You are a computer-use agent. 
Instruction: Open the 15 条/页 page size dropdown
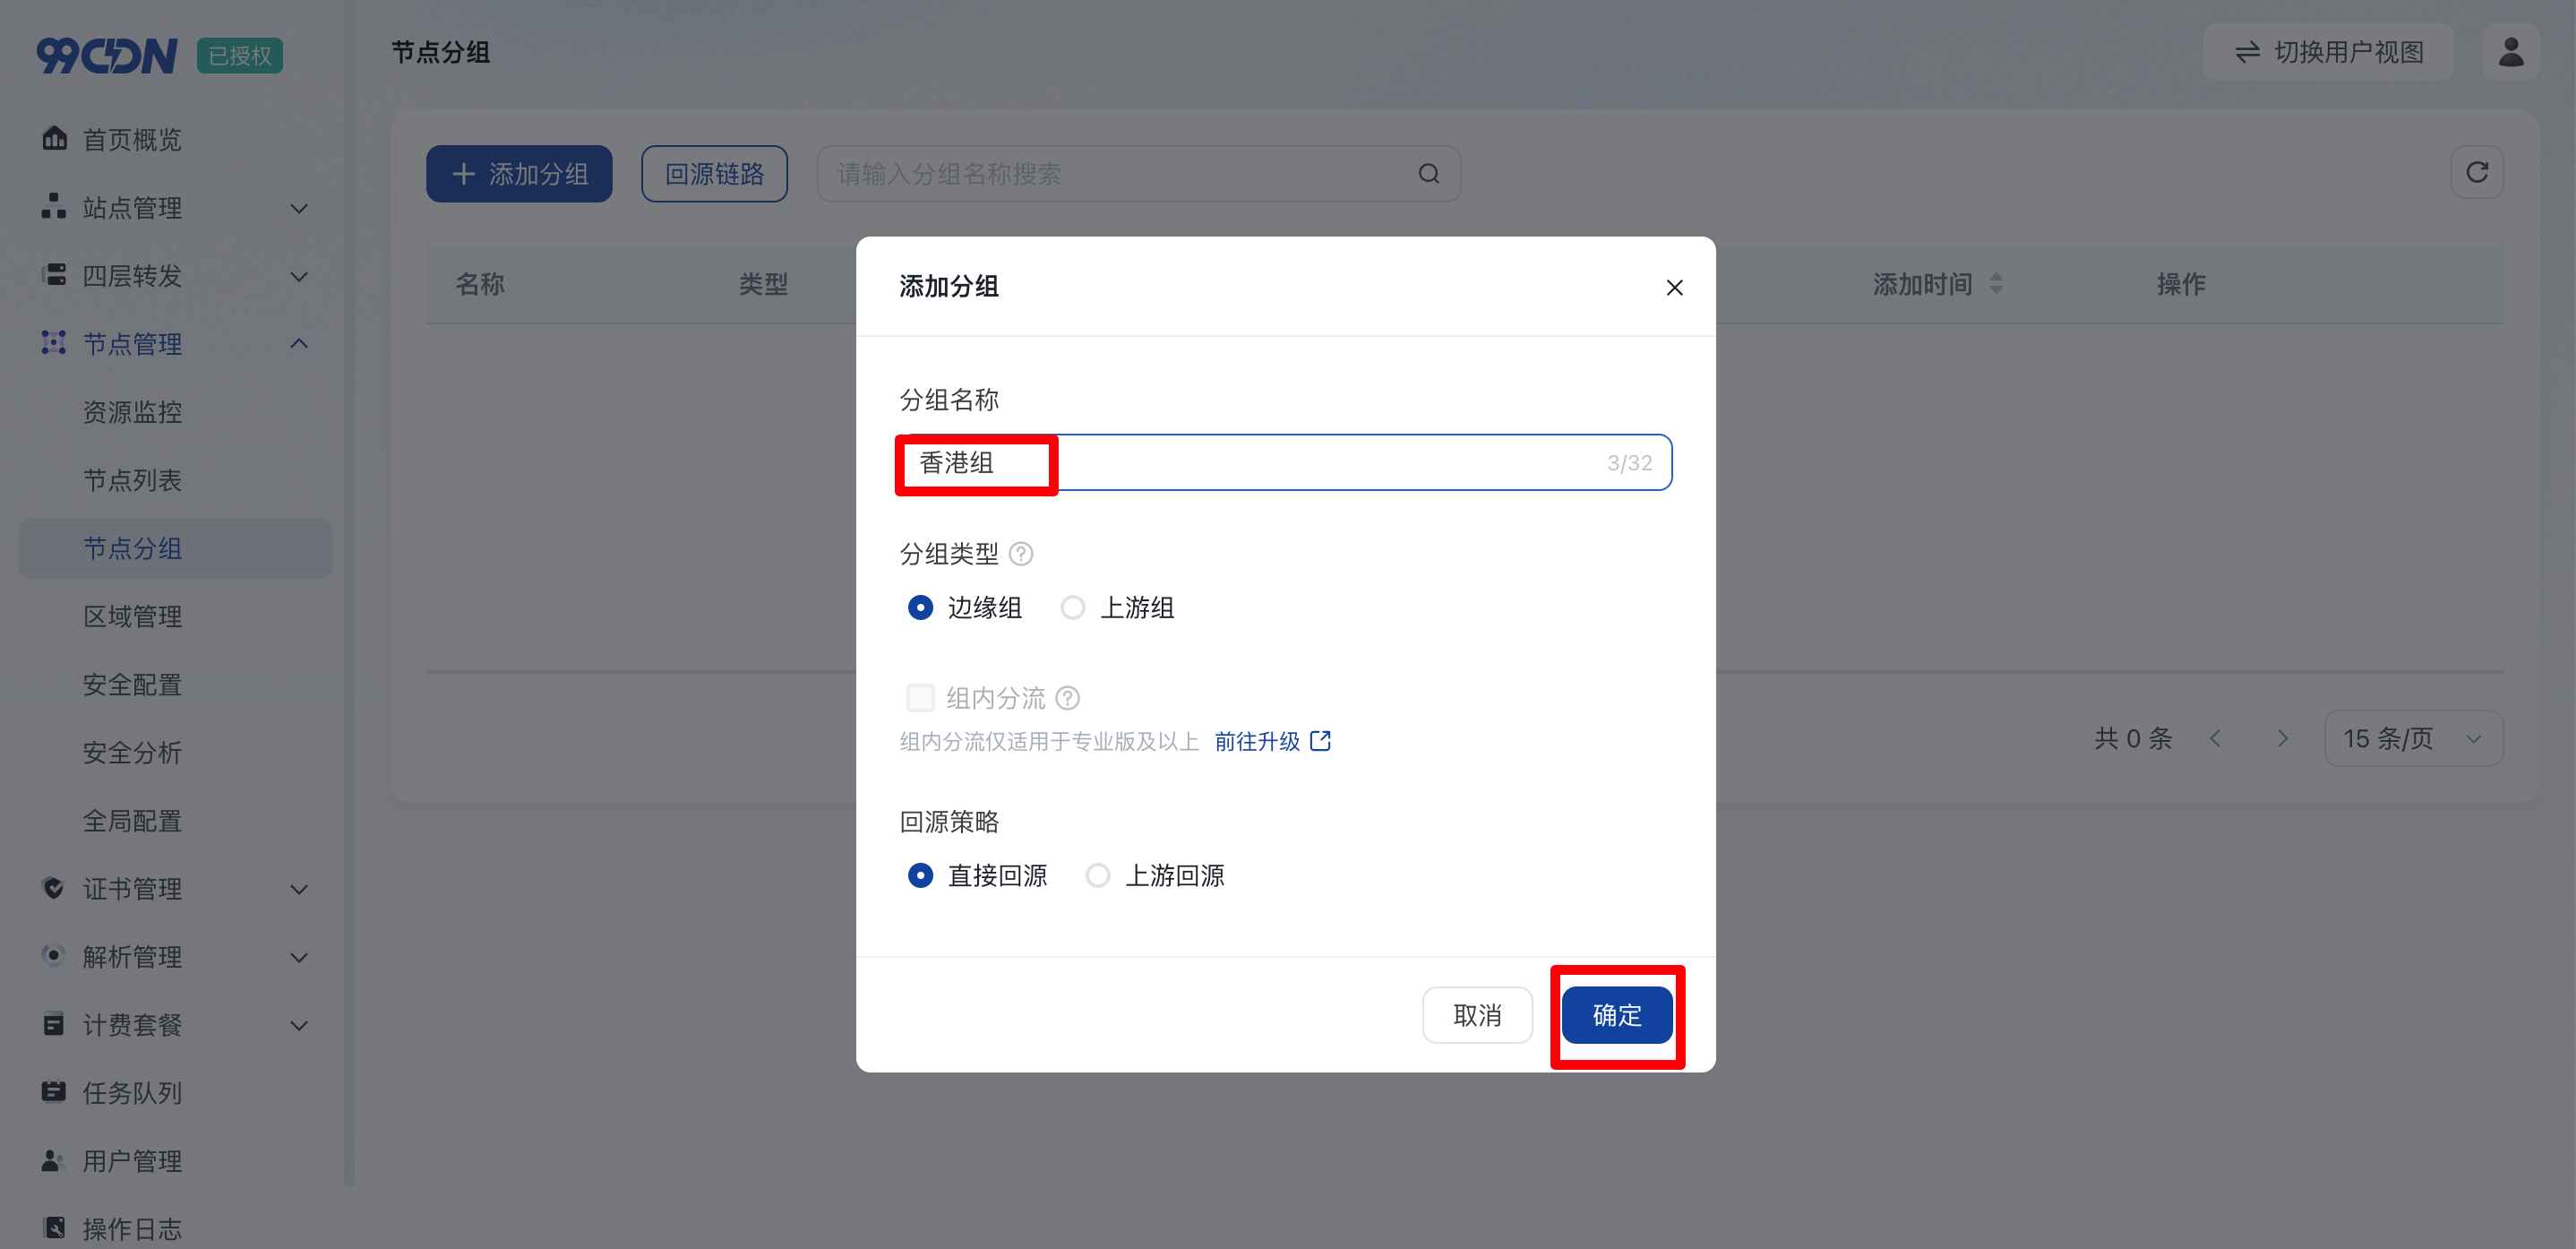point(2412,738)
